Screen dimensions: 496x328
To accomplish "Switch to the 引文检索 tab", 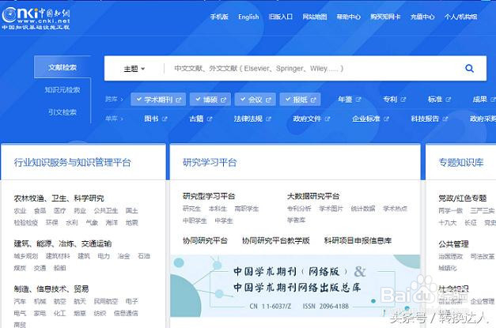I will (x=62, y=112).
